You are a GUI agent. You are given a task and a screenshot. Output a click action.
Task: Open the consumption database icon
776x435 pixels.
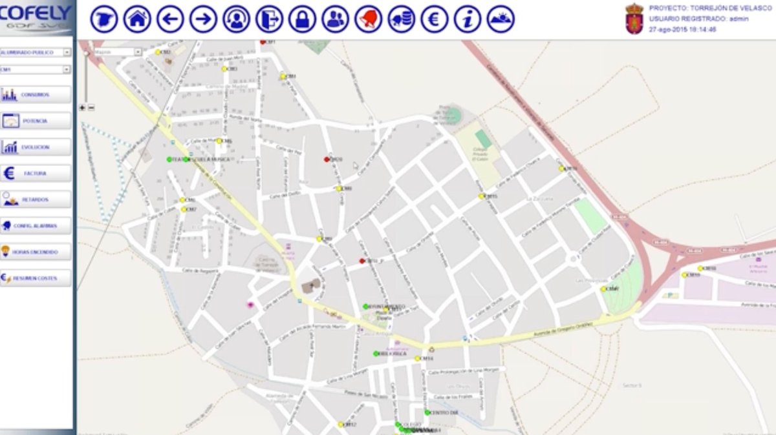(x=401, y=17)
